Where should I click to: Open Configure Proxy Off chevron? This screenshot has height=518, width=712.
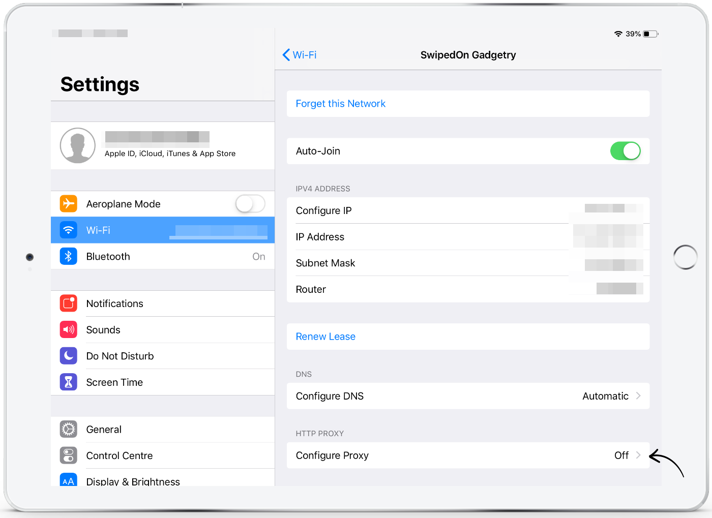pos(638,455)
